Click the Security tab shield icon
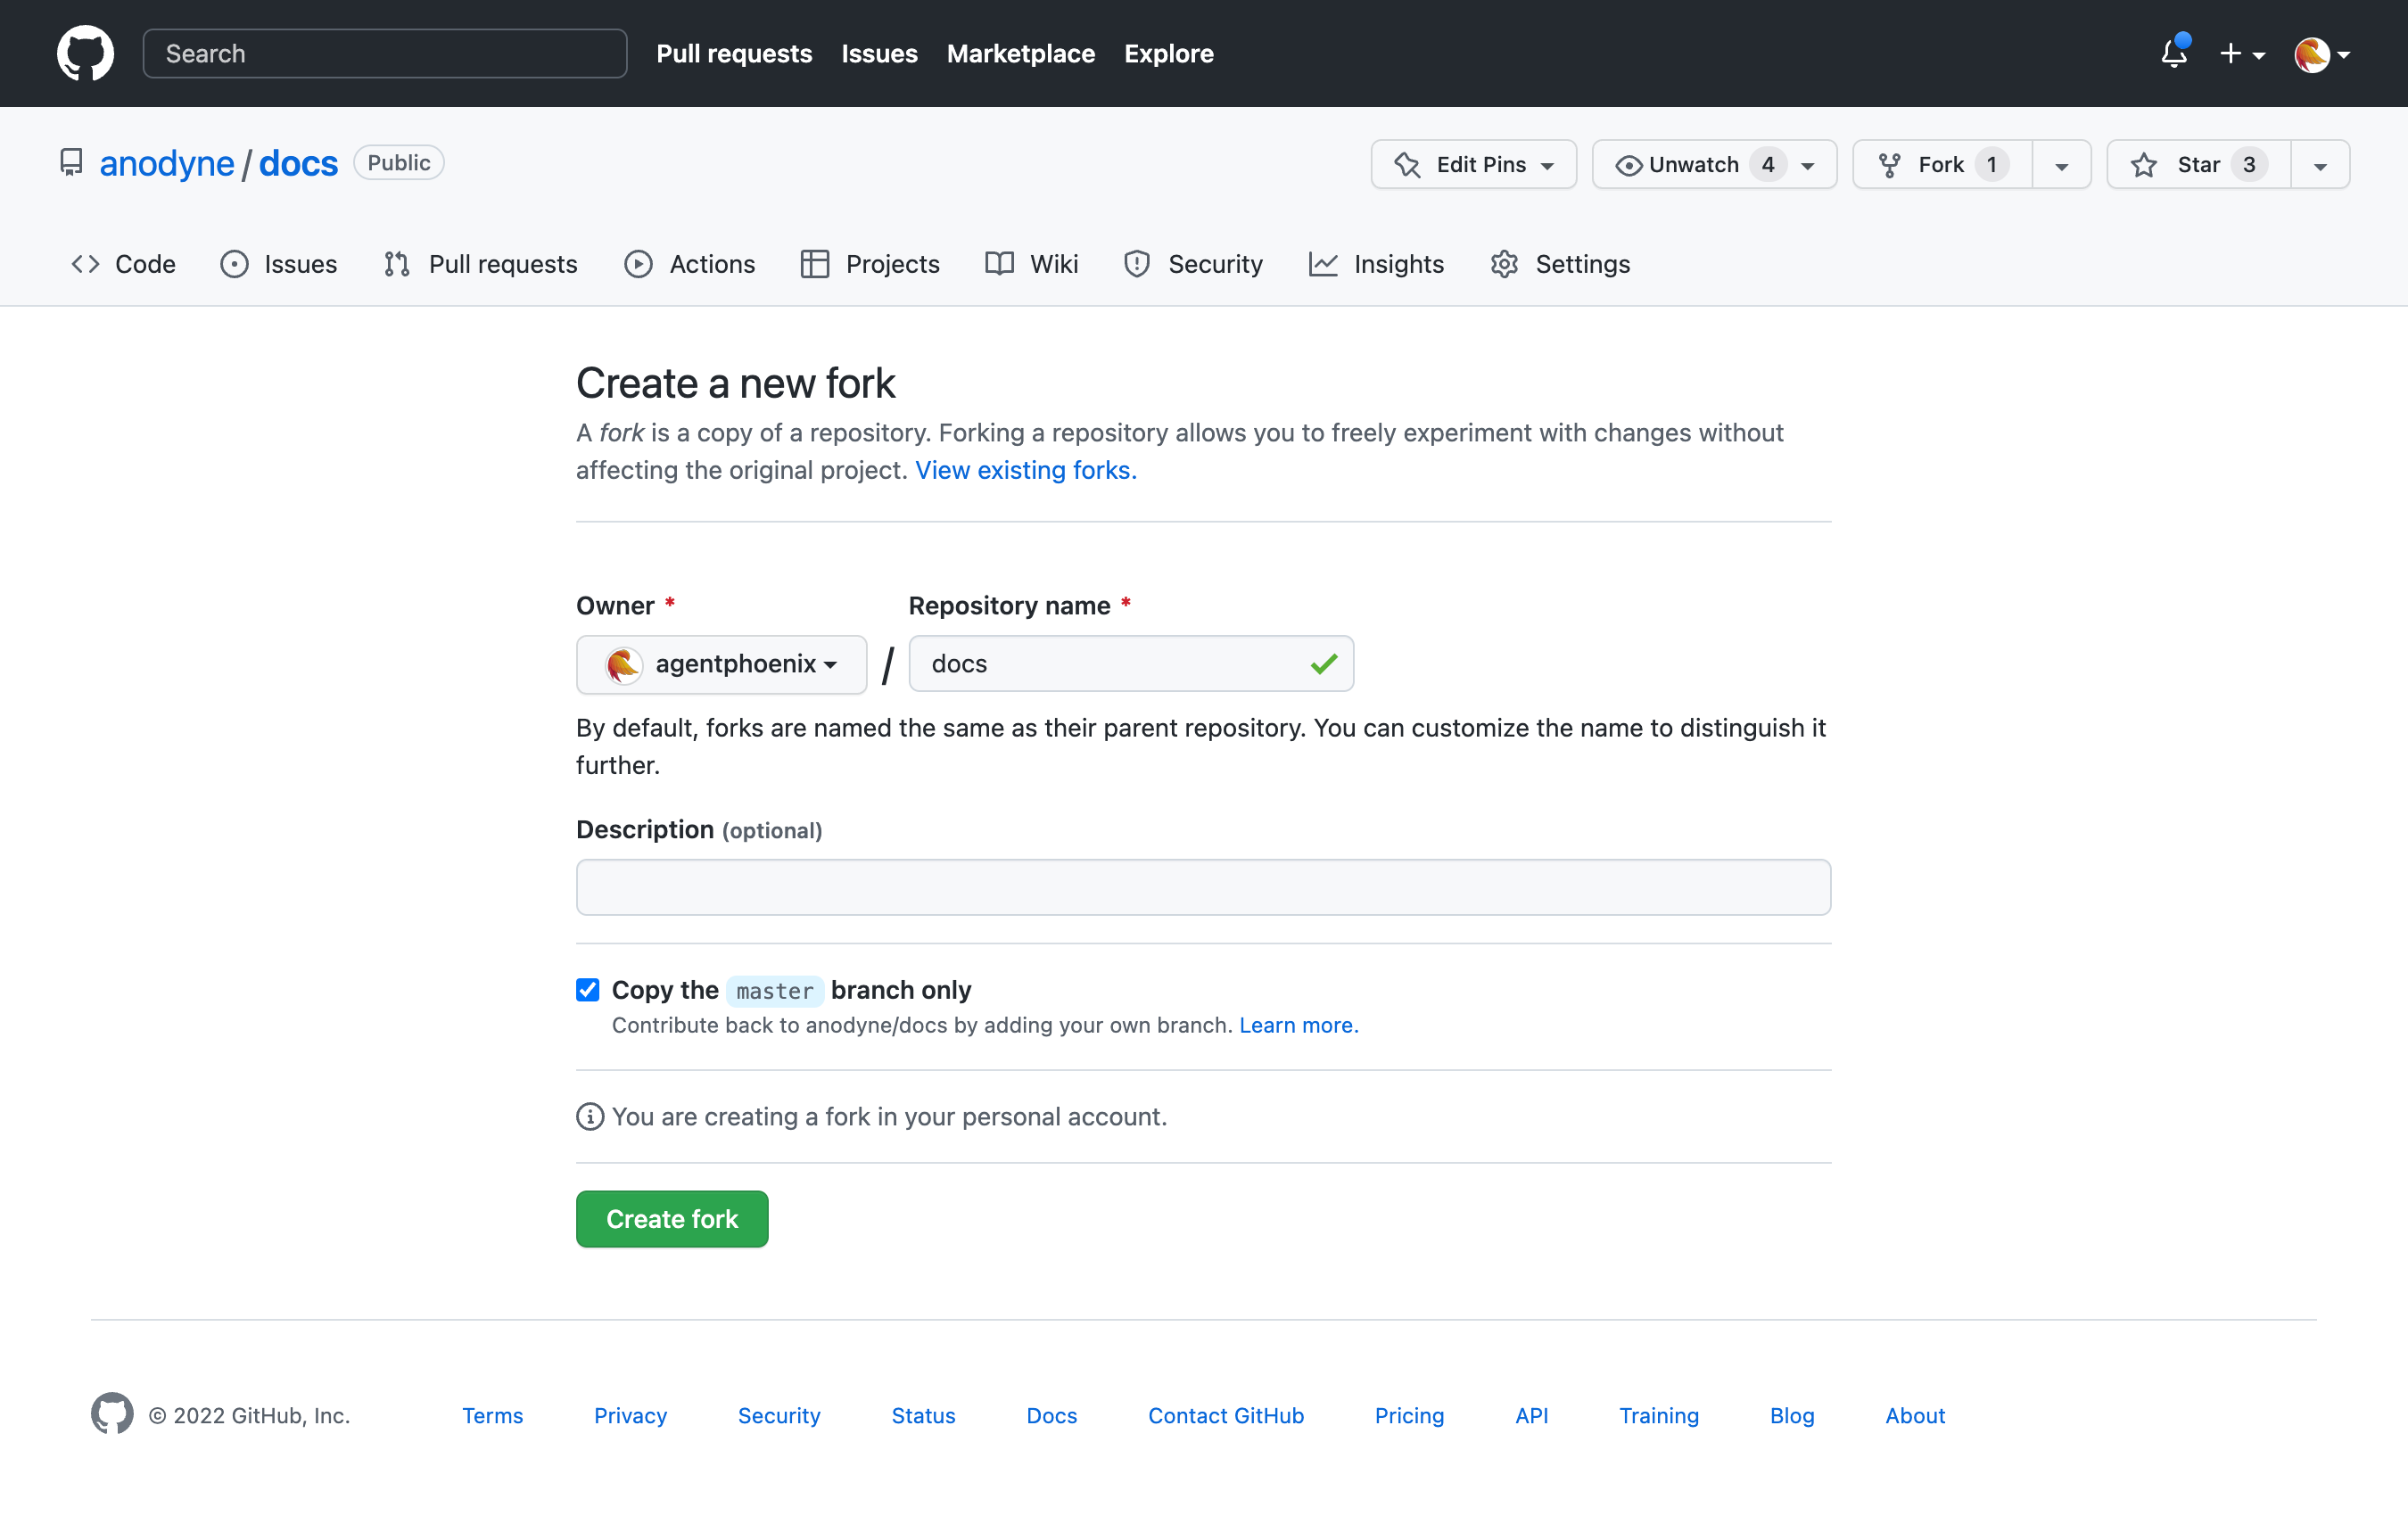The image size is (2408, 1516). tap(1137, 264)
